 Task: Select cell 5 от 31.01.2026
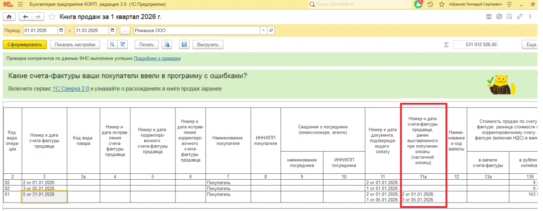[45, 197]
